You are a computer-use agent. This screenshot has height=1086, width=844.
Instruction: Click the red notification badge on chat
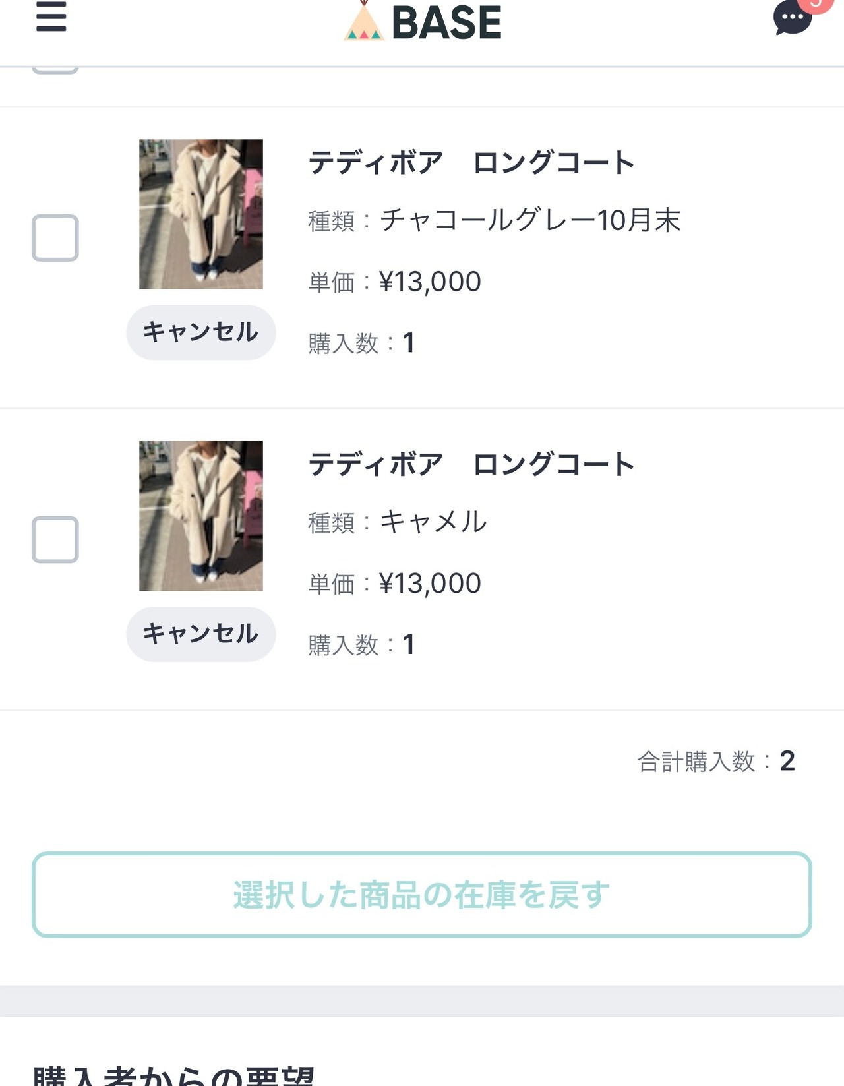tap(816, 4)
